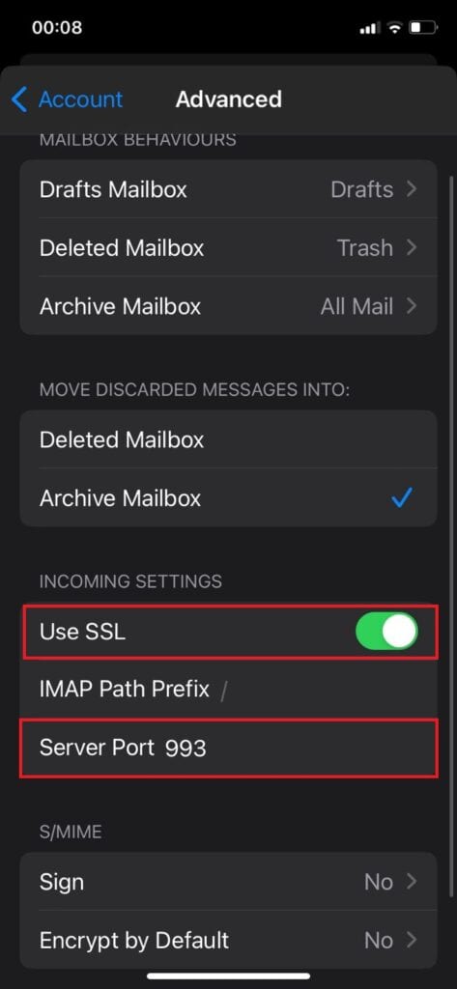
Task: Tap the blue checkmark on Archive Mailbox
Action: [402, 498]
